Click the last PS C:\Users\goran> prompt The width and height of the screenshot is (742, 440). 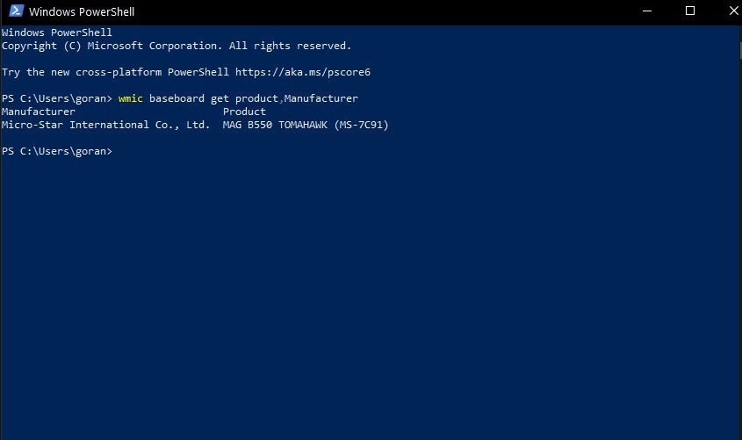click(x=57, y=151)
